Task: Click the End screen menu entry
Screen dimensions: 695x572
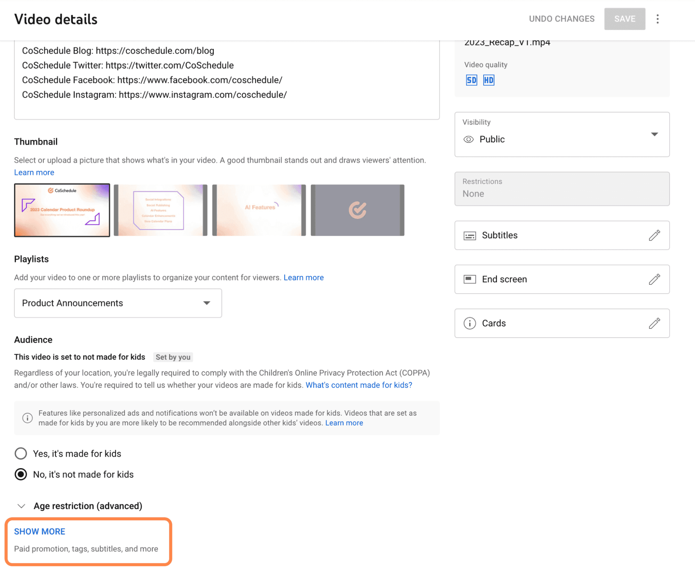Action: 504,279
